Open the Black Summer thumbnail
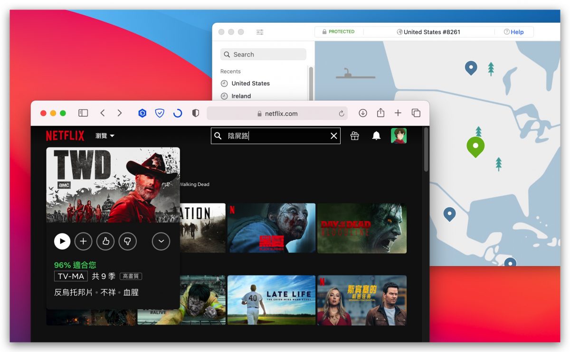 point(271,228)
